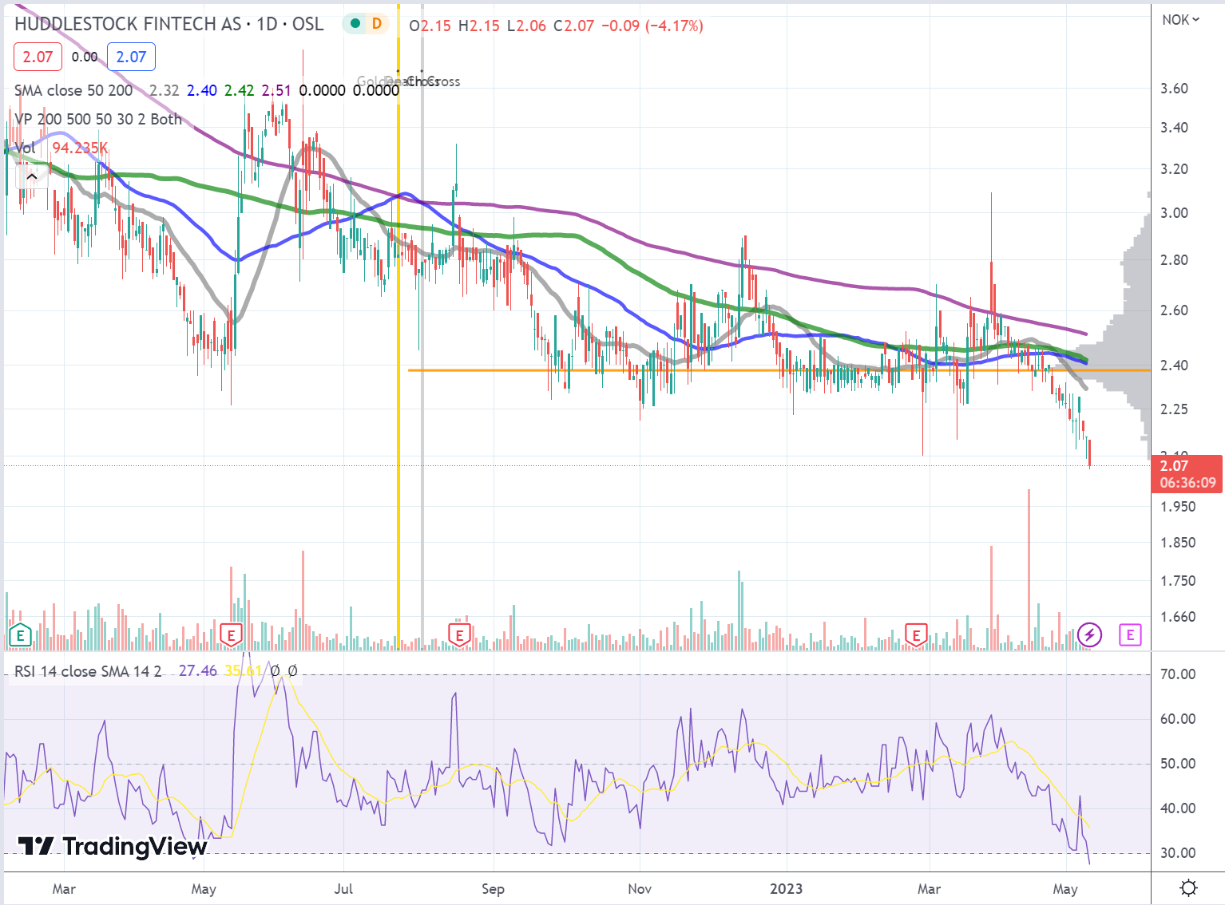The image size is (1225, 905).
Task: Click the close value C2.07
Action: [x=573, y=26]
